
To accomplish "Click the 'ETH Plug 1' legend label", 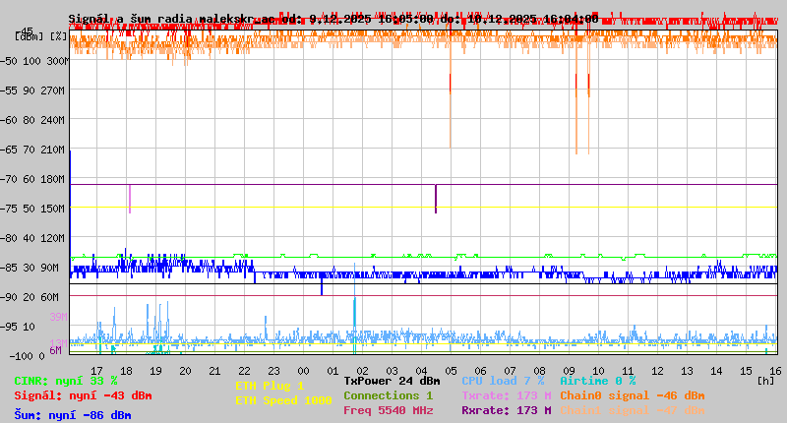I will click(270, 386).
